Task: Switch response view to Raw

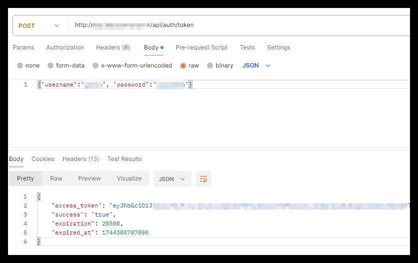Action: (x=56, y=178)
